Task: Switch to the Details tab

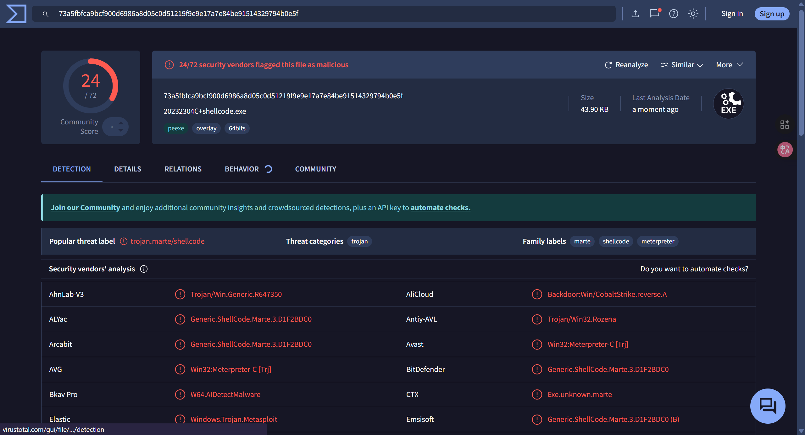Action: (x=128, y=169)
